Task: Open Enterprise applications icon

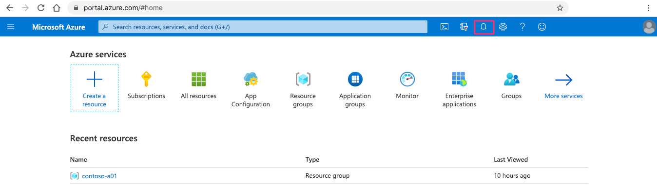Action: click(460, 79)
